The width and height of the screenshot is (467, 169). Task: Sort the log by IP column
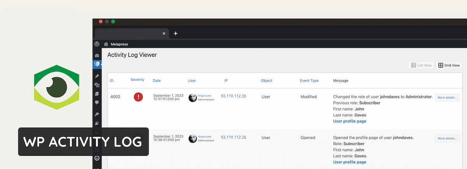point(226,80)
